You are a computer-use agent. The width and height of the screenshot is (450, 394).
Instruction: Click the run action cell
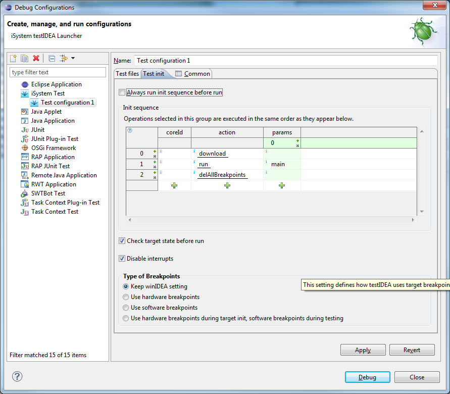[227, 164]
